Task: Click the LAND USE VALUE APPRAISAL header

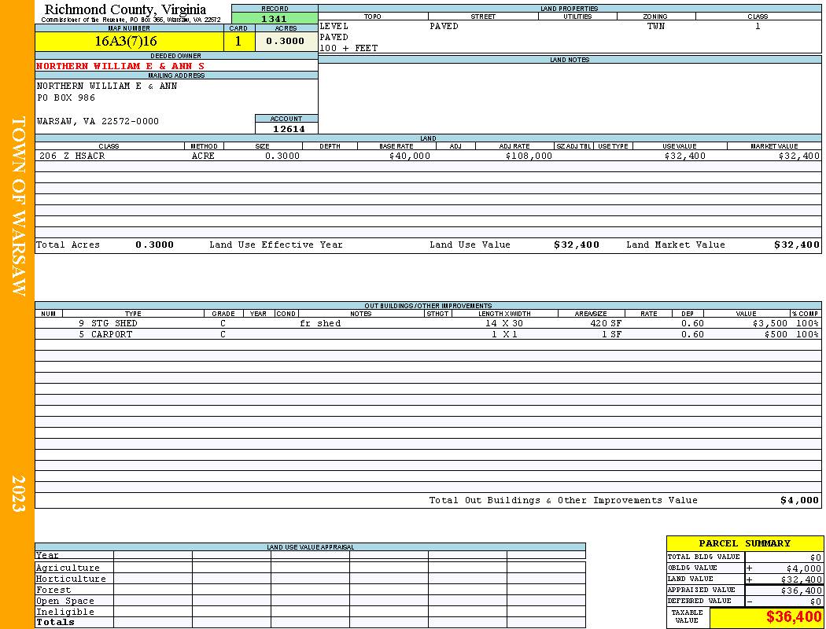Action: [310, 547]
